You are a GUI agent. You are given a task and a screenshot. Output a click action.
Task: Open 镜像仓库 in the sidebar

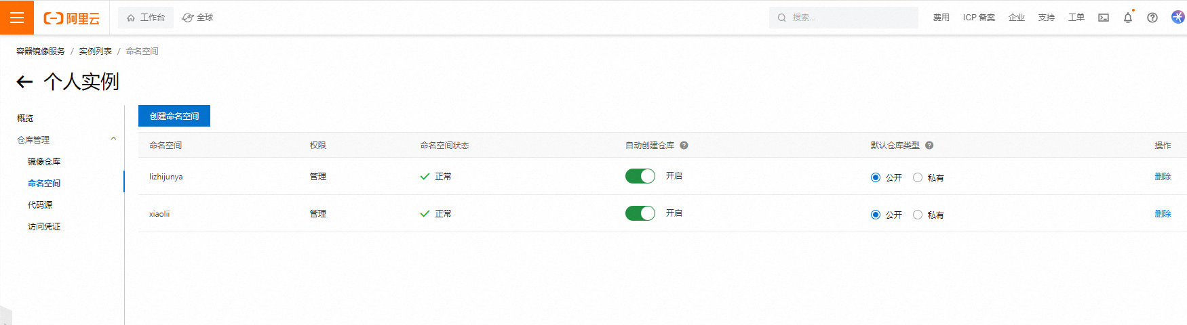tap(44, 161)
